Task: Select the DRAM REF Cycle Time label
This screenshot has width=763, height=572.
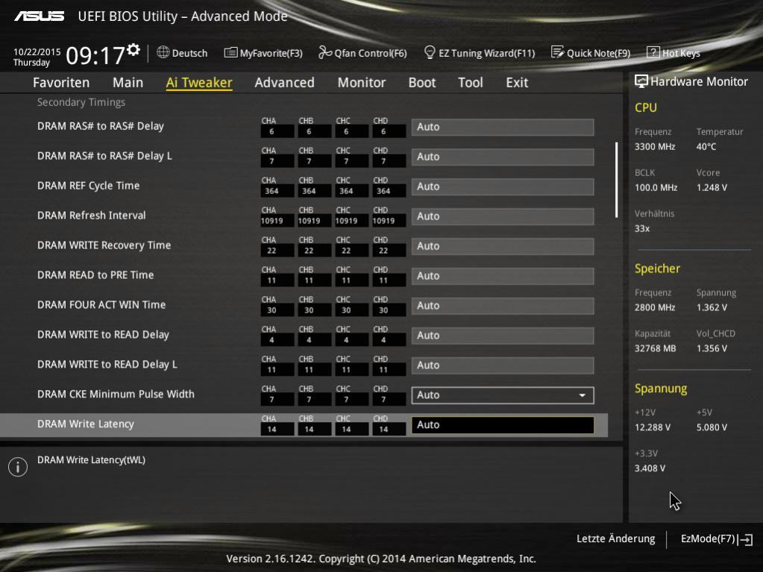Action: (89, 186)
